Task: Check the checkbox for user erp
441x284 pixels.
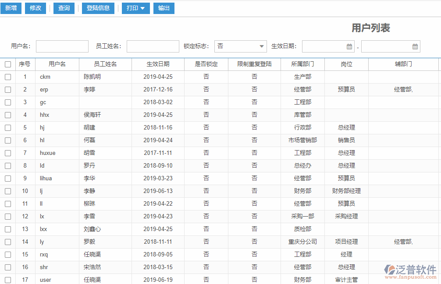Action: [x=7, y=89]
